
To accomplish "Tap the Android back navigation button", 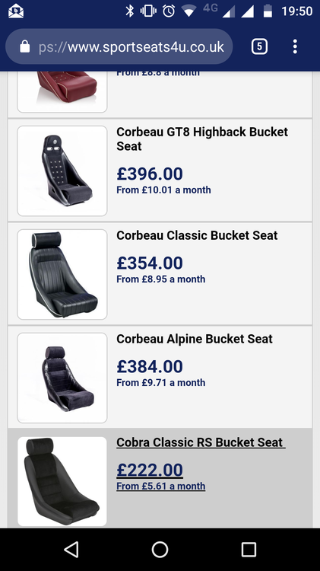I will click(x=71, y=549).
